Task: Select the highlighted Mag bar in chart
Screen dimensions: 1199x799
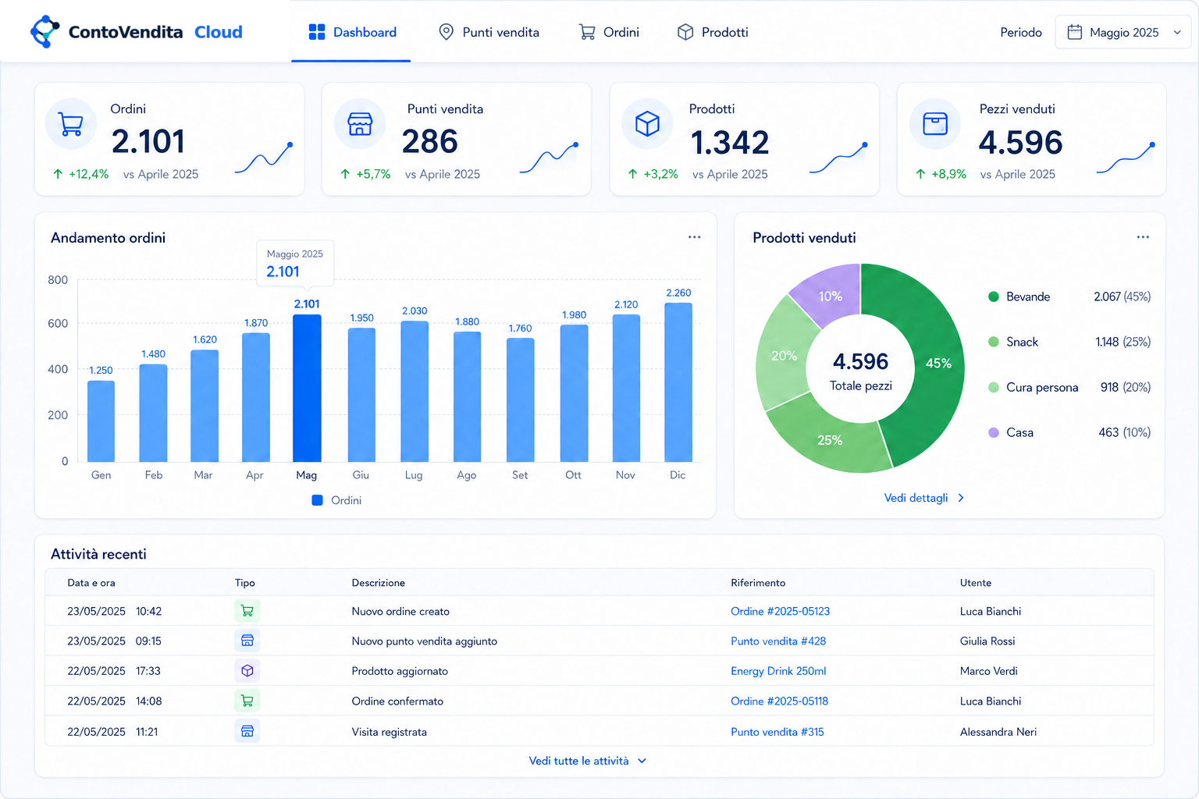Action: coord(307,388)
